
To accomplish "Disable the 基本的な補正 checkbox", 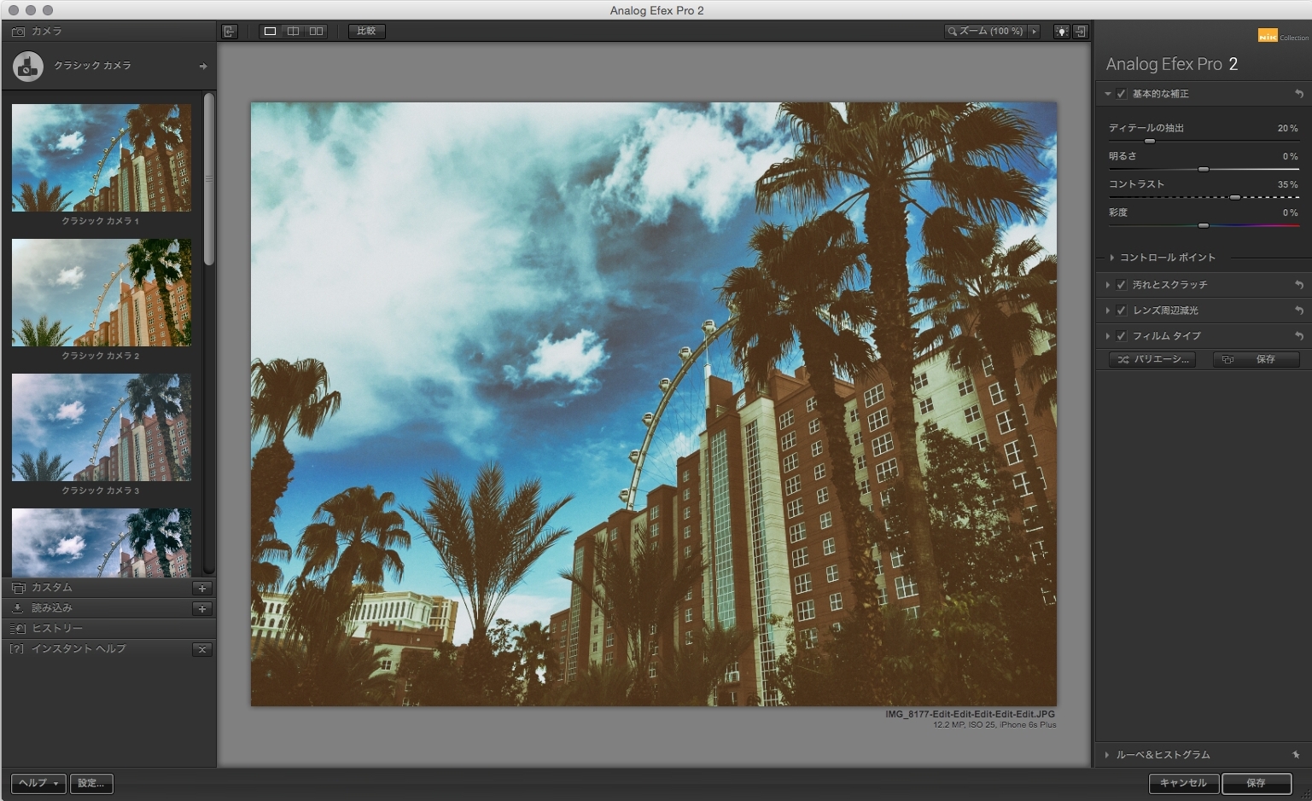I will [1122, 94].
